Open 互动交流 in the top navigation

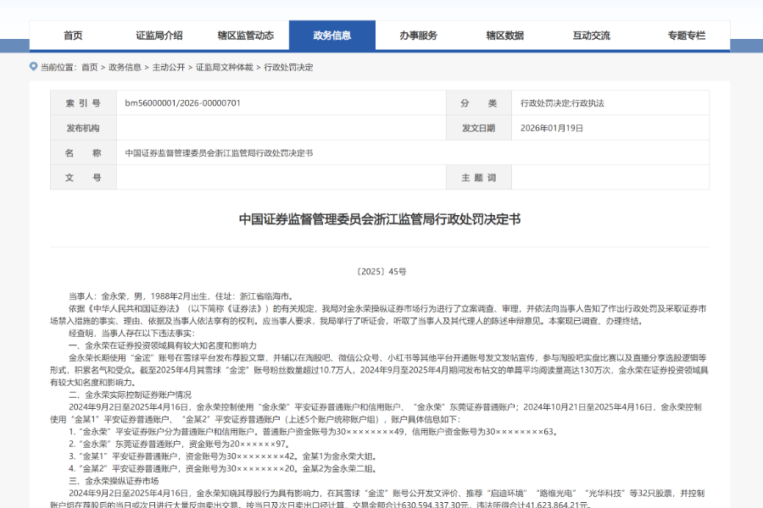tap(591, 36)
